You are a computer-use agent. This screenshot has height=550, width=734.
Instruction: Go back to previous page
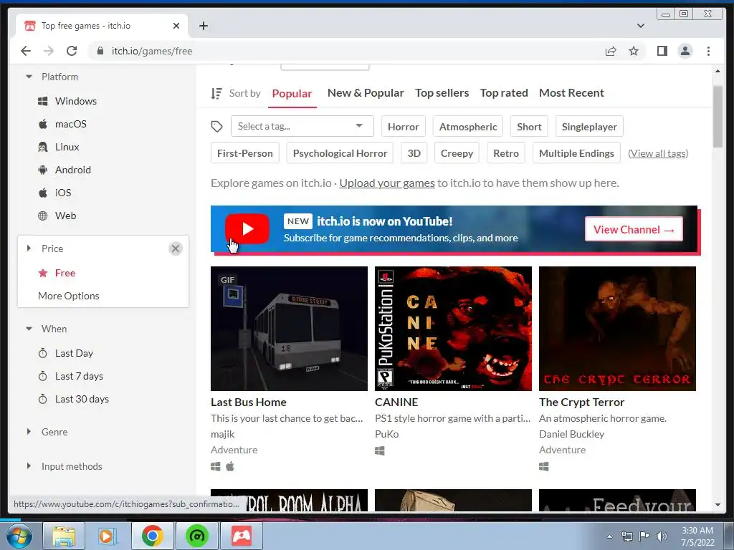pyautogui.click(x=26, y=51)
